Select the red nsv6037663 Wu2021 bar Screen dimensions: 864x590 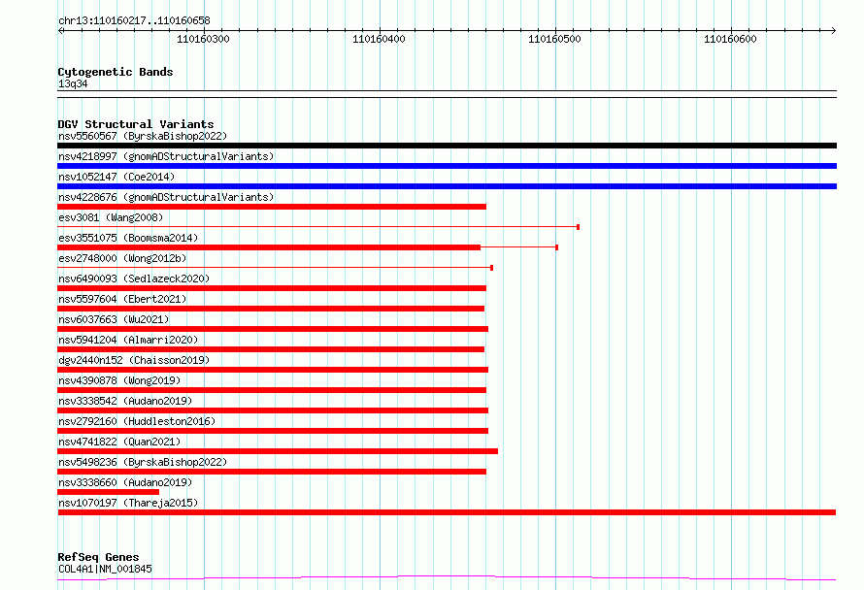tap(273, 329)
